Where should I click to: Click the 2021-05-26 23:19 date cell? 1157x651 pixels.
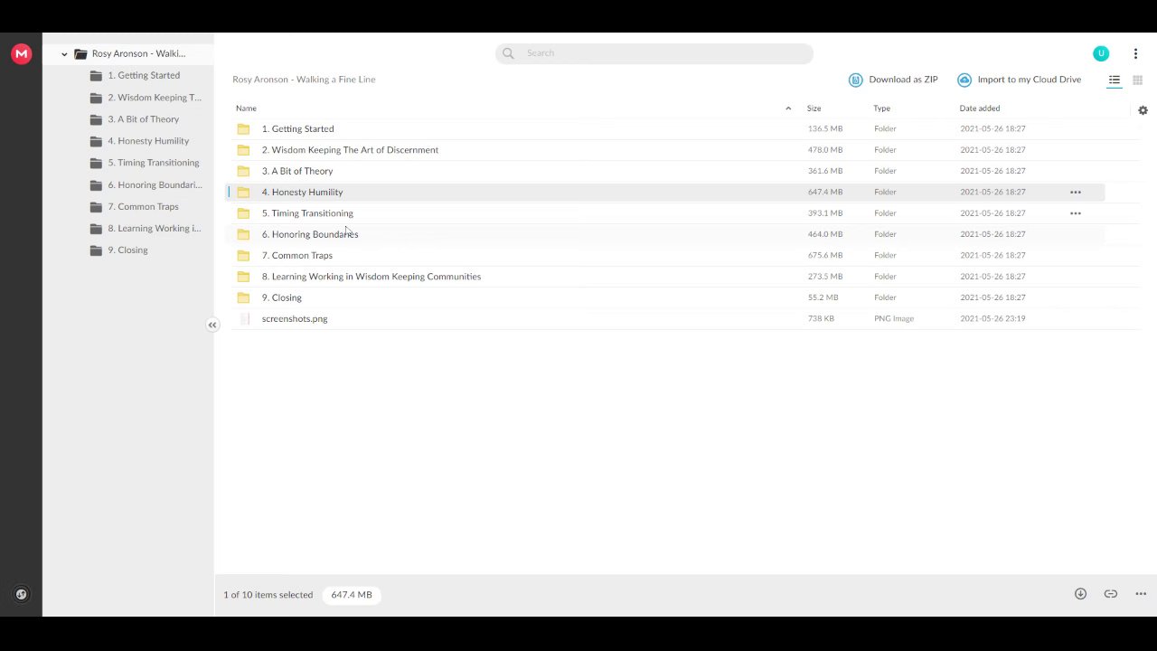pos(992,319)
